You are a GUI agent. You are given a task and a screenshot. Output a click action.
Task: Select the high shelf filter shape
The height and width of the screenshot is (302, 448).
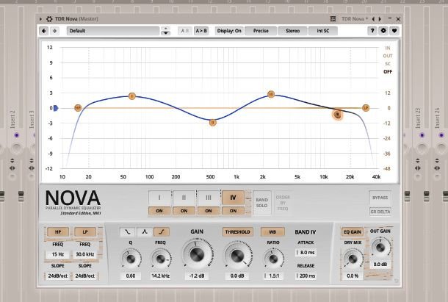point(162,231)
